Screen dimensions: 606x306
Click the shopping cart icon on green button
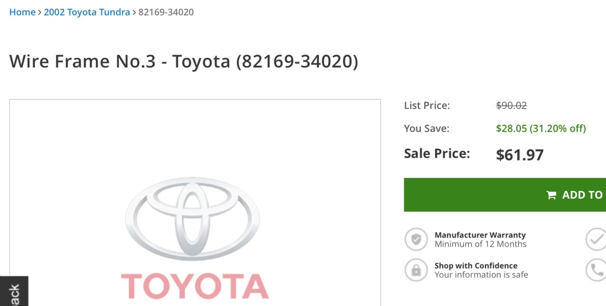coord(551,195)
